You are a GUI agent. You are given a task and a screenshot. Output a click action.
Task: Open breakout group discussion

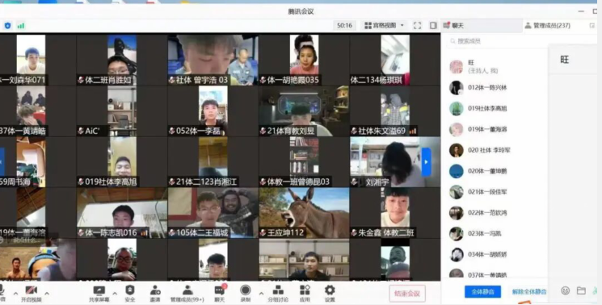(278, 294)
